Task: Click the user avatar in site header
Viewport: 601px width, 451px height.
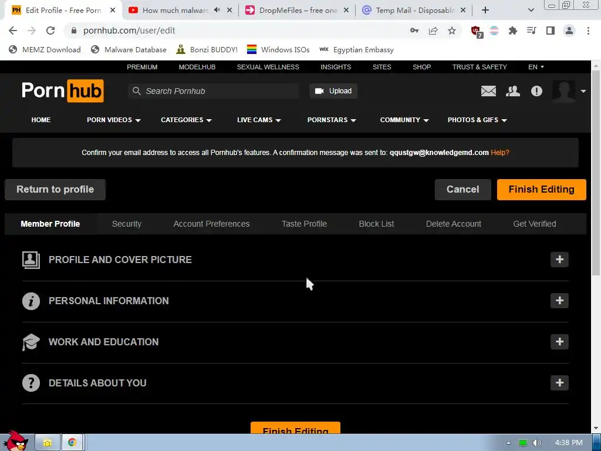Action: (563, 91)
